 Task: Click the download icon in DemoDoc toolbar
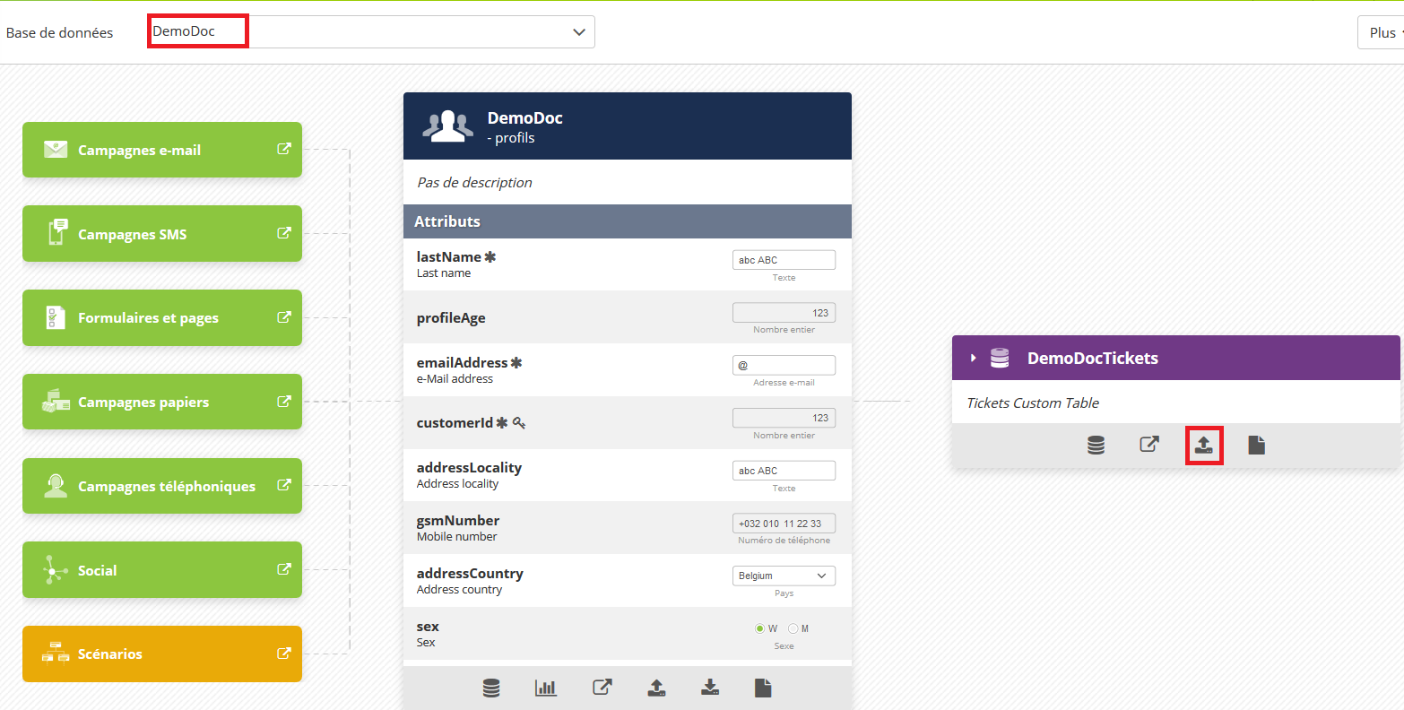pyautogui.click(x=710, y=688)
